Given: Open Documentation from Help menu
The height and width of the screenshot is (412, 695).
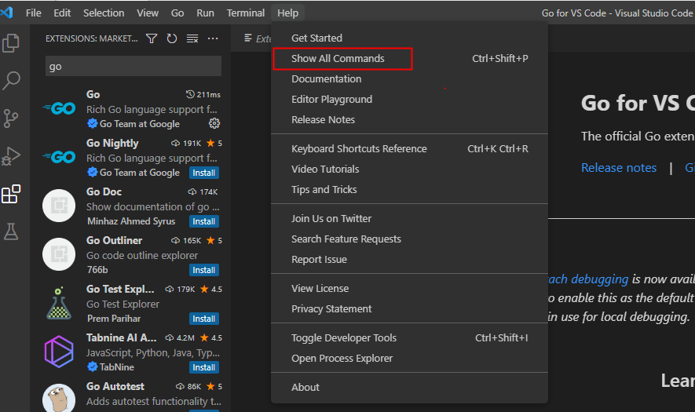Looking at the screenshot, I should click(410, 78).
